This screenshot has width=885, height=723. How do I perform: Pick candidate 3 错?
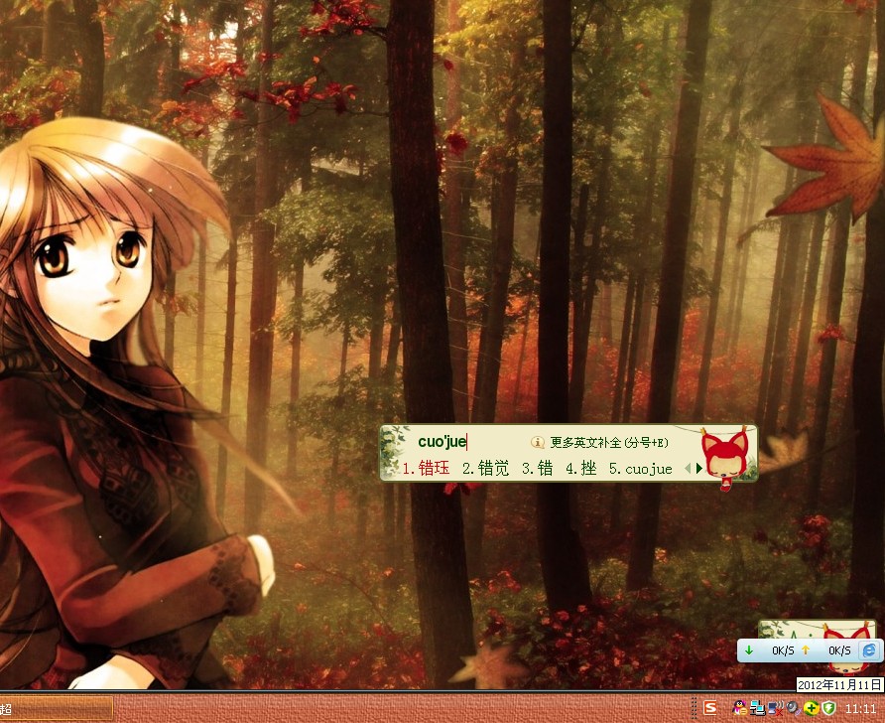tap(538, 468)
